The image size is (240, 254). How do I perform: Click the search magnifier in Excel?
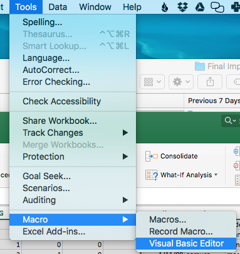[x=230, y=121]
